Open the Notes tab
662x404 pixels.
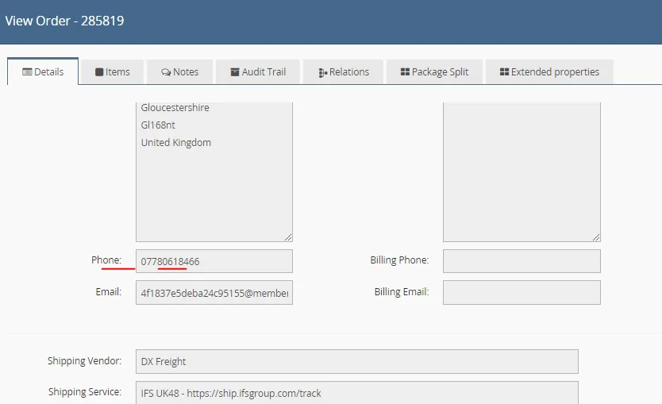tap(179, 72)
